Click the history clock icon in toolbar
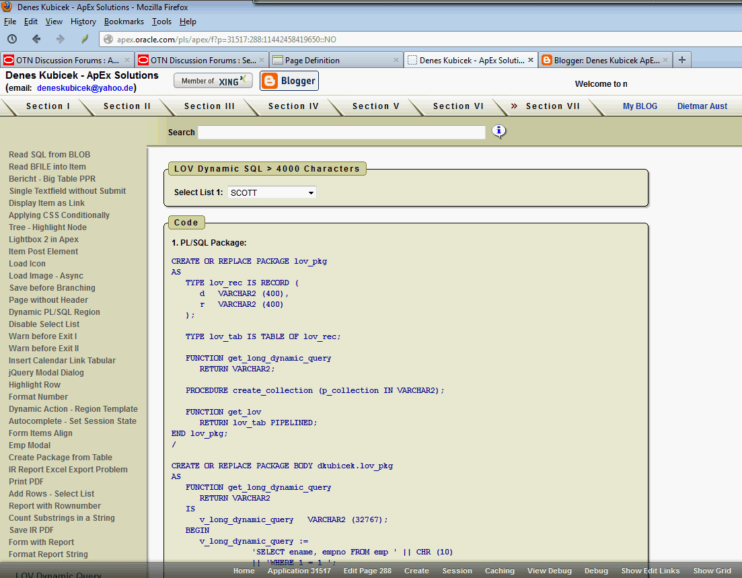742x578 pixels. 12,39
